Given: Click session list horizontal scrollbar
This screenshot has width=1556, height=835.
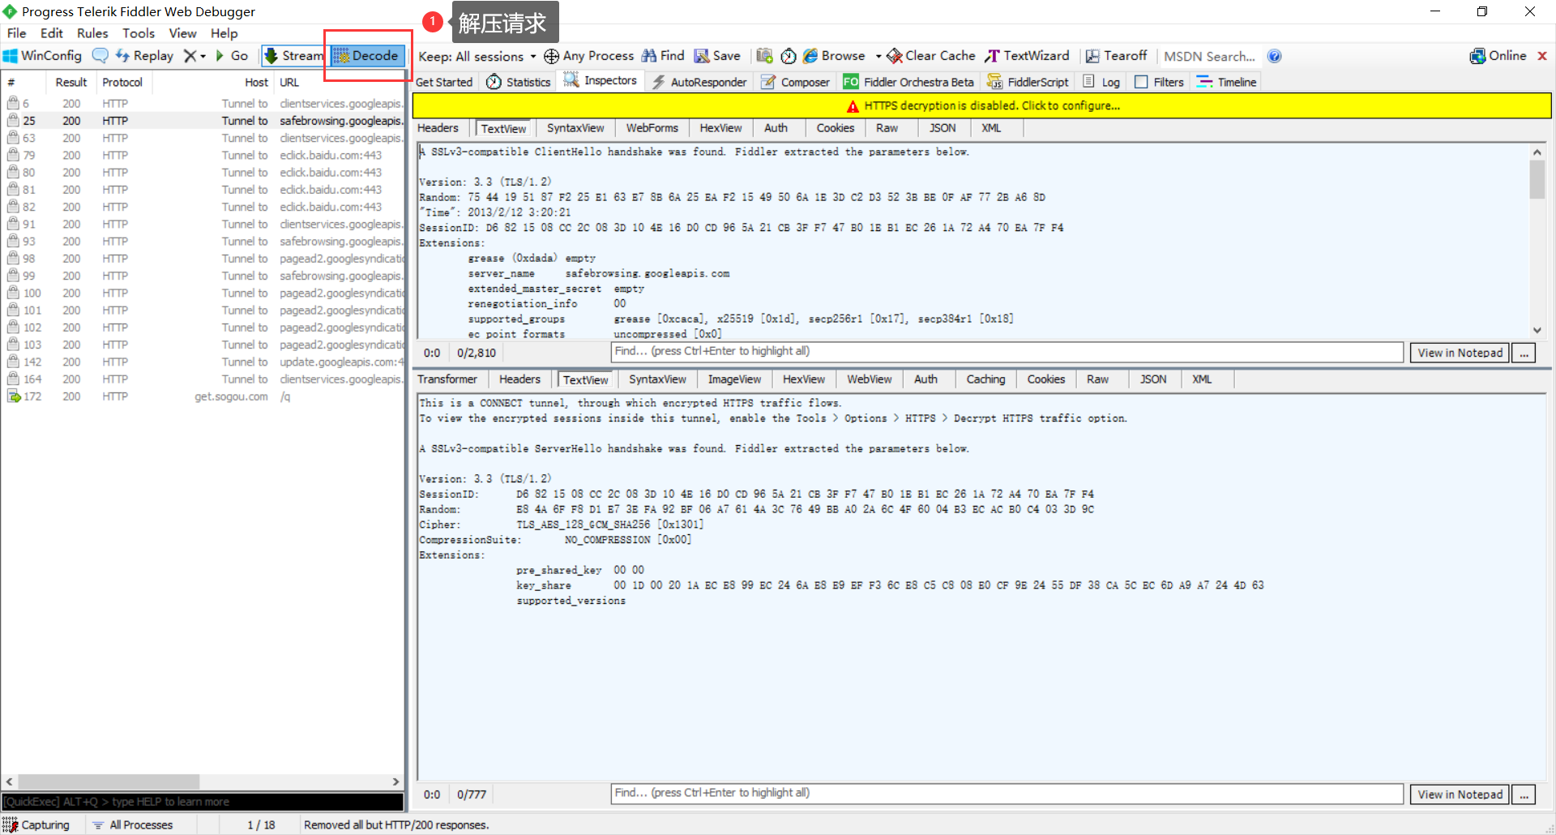Looking at the screenshot, I should (109, 781).
